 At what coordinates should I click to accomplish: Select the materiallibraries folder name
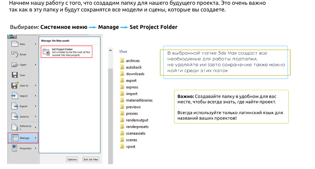139,100
